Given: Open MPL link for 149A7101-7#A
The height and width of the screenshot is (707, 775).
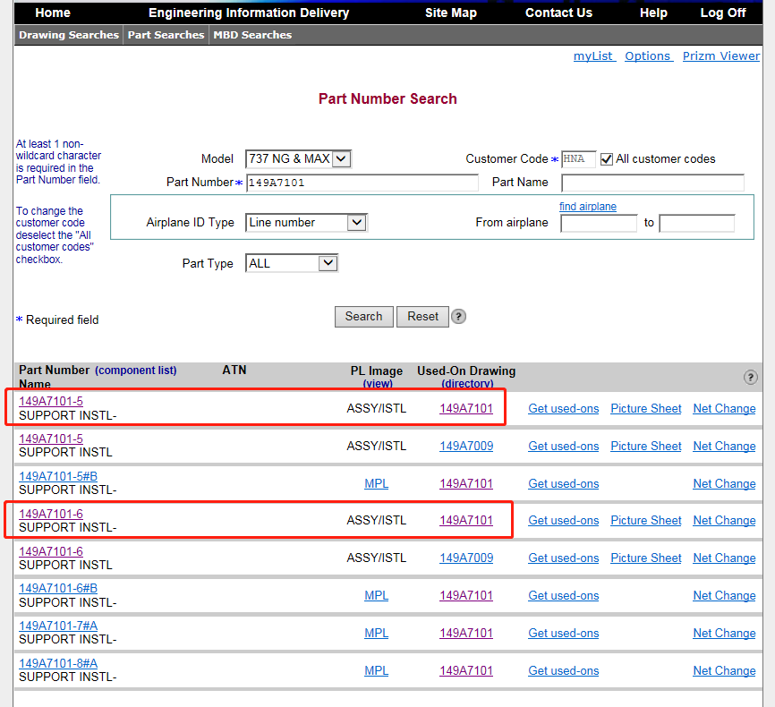Looking at the screenshot, I should tap(376, 633).
